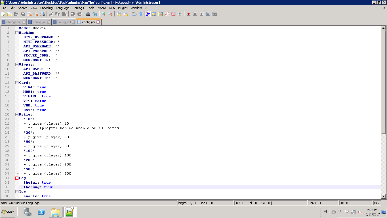Collapse the Log section red fold marker

click(17, 178)
